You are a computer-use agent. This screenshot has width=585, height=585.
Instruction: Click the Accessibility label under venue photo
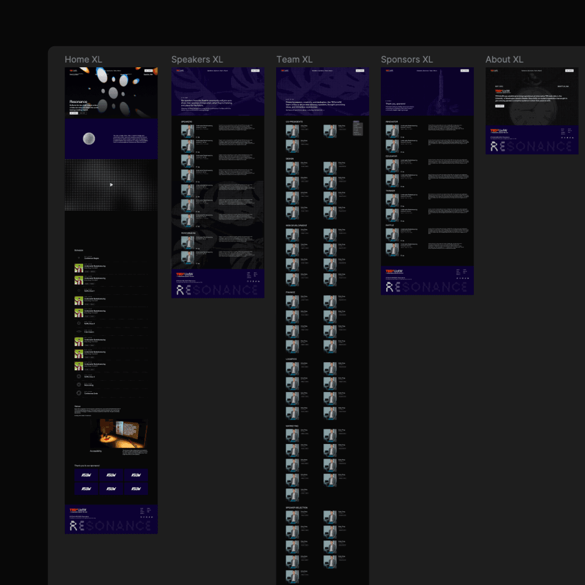96,451
